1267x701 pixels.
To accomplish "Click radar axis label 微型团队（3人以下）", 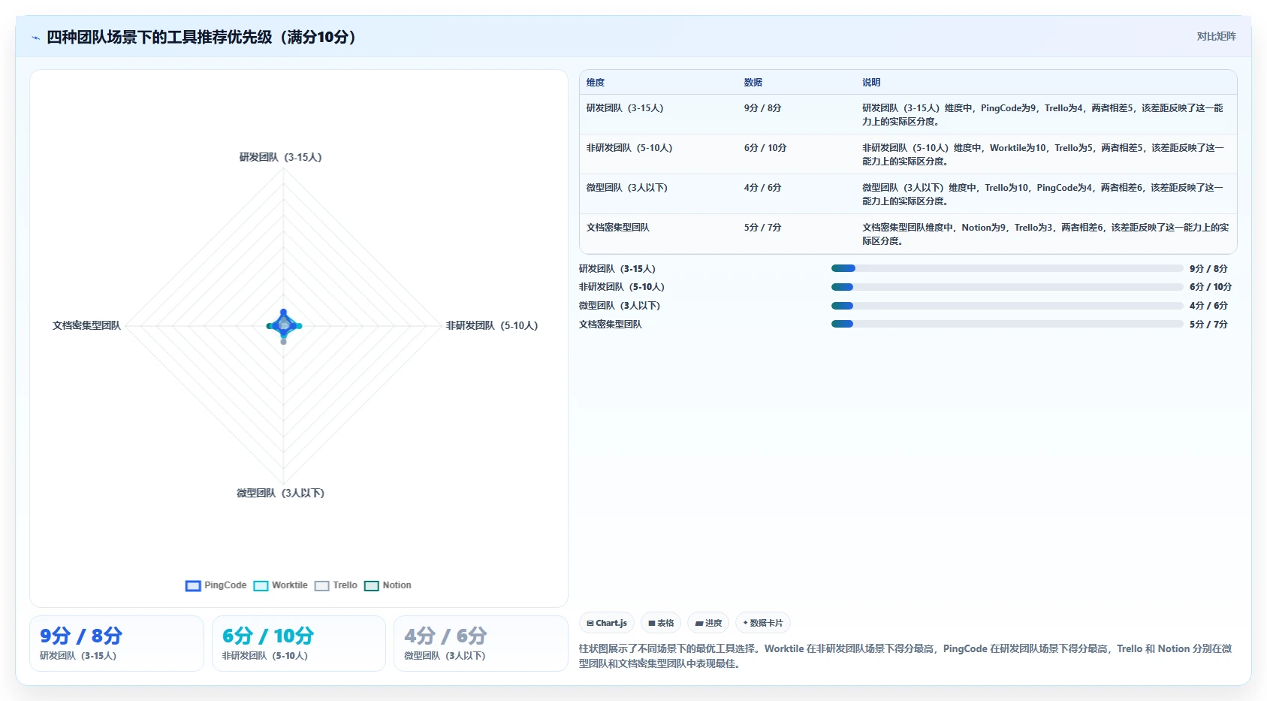I will pos(281,493).
